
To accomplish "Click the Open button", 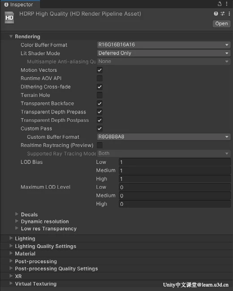I will click(221, 24).
